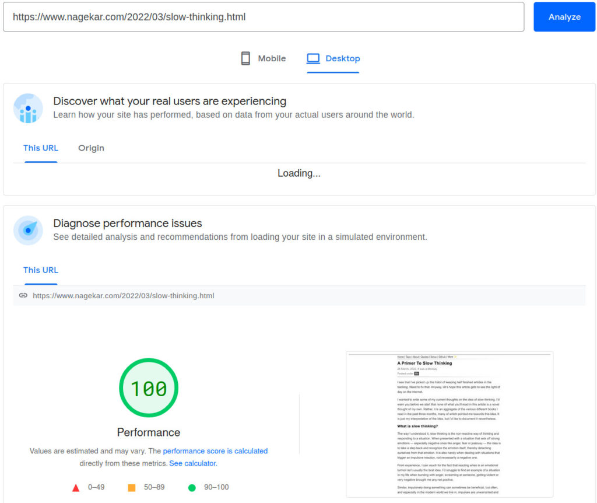Screen dimensions: 597x503
Task: Click the 100 performance score gauge
Action: [149, 387]
